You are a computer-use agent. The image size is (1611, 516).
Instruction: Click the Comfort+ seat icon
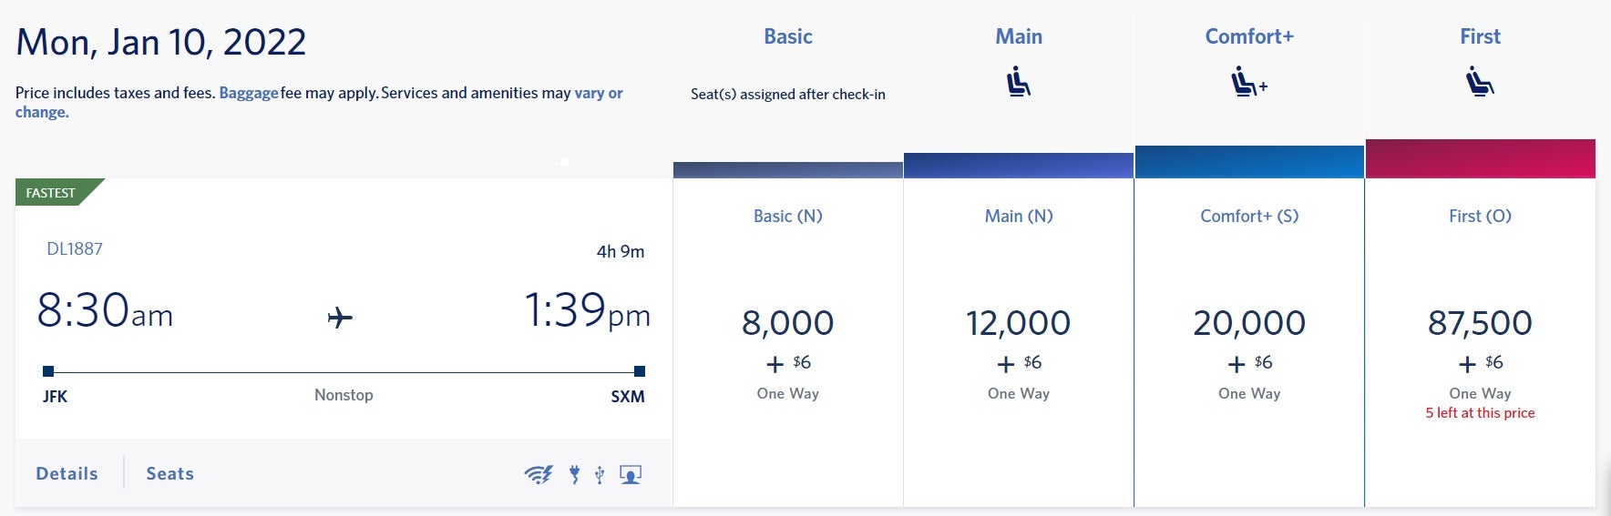pyautogui.click(x=1249, y=82)
